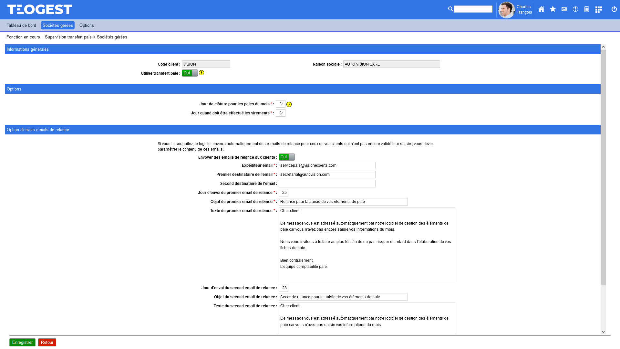Click the magnifier search icon
This screenshot has width=620, height=349.
[x=450, y=9]
